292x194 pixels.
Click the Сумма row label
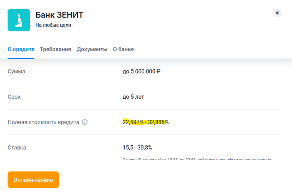(x=17, y=72)
